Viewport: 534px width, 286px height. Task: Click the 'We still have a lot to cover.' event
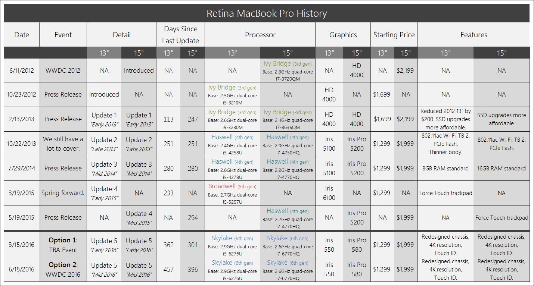[x=63, y=144]
